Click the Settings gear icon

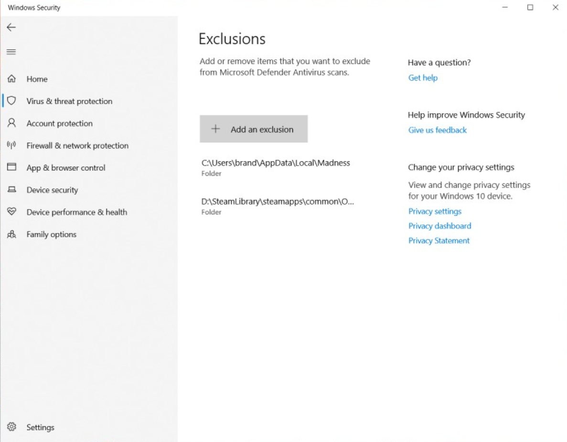[x=12, y=427]
